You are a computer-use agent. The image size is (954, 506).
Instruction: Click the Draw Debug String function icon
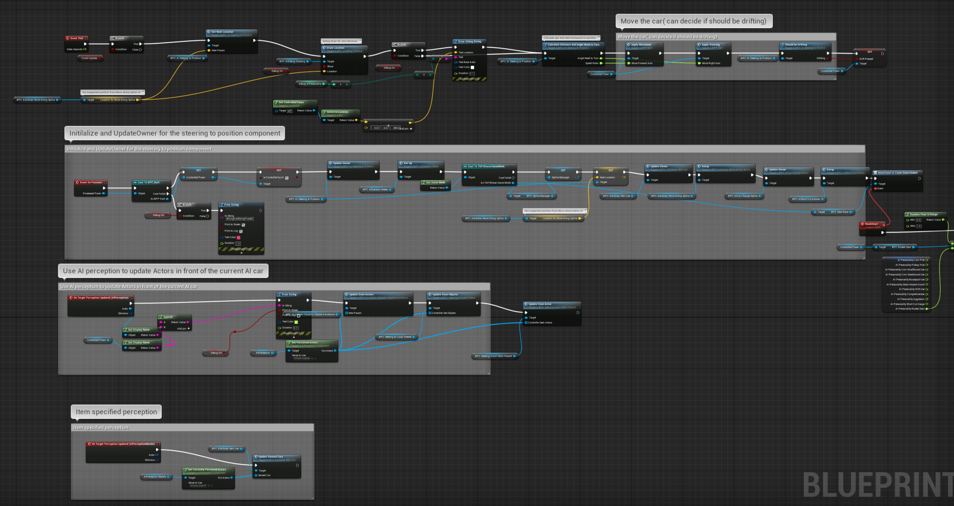pos(456,42)
